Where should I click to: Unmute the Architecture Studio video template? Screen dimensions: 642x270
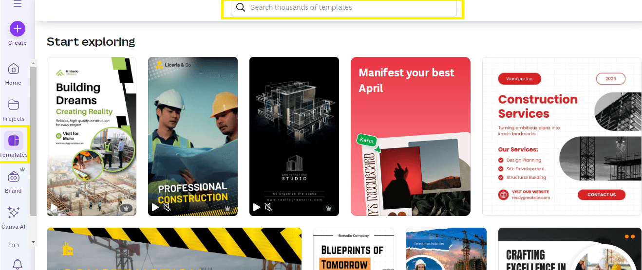[268, 207]
